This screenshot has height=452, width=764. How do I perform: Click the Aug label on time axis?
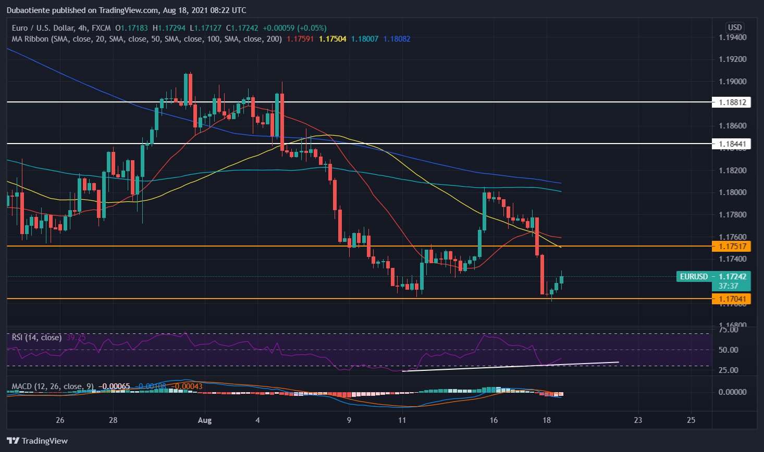tap(205, 420)
